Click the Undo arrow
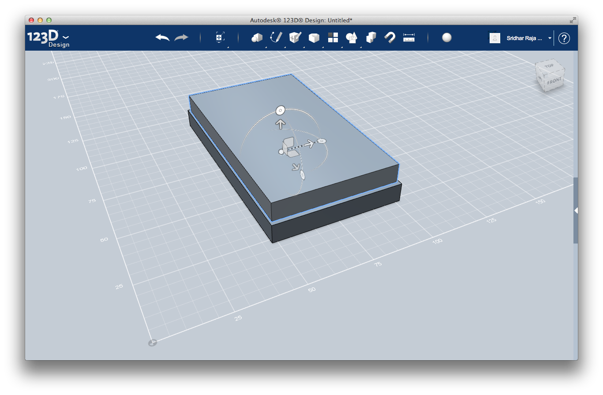 [162, 38]
